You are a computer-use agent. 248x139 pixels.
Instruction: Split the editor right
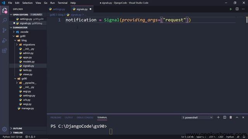coord(237,9)
